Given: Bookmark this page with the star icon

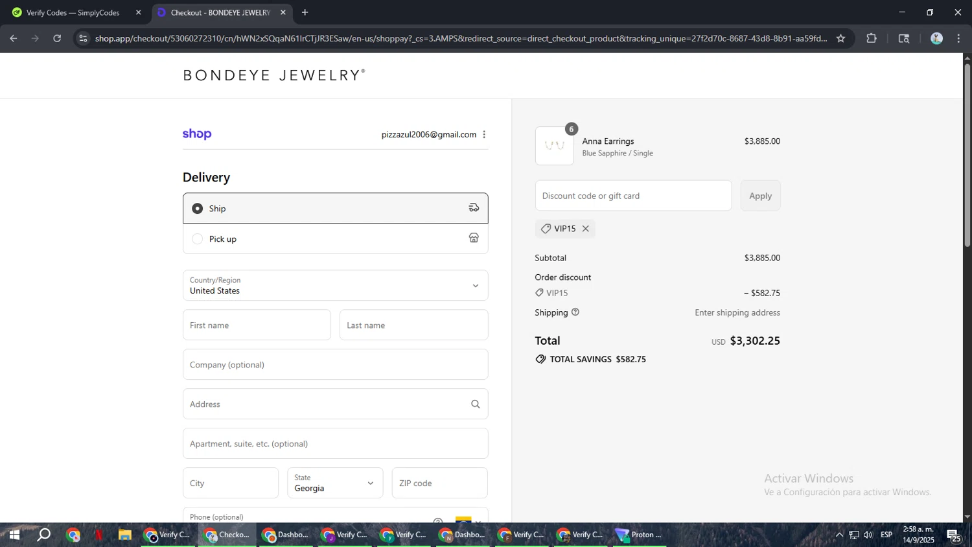Looking at the screenshot, I should (x=840, y=38).
